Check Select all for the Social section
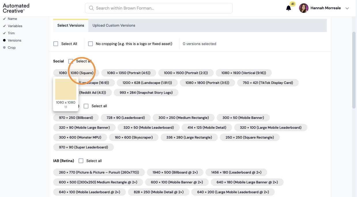 click(71, 61)
